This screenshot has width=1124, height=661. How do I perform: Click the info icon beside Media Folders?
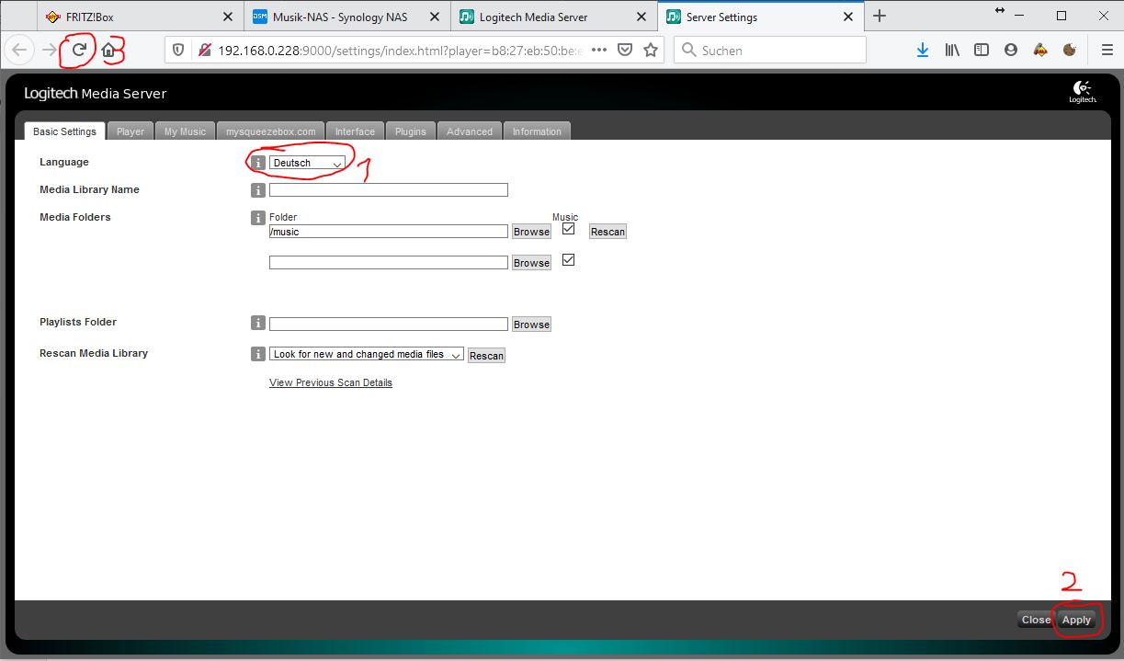(258, 218)
